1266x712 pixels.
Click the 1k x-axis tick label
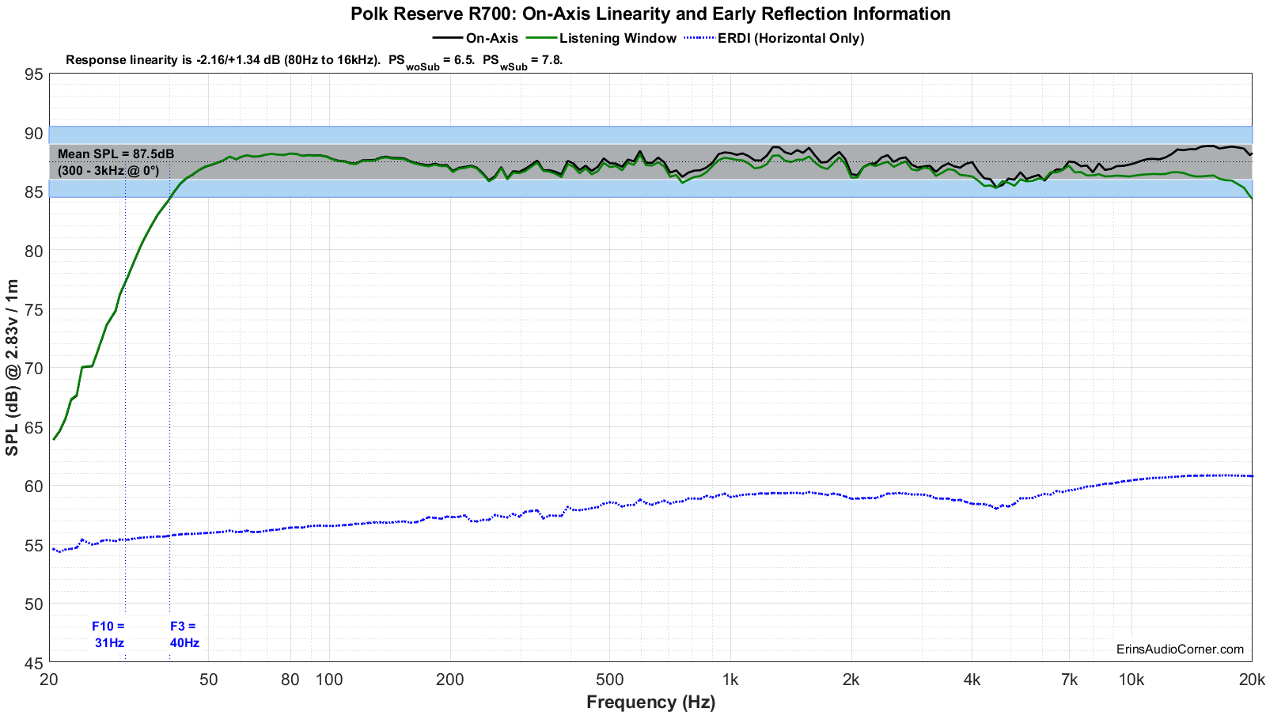[x=730, y=680]
